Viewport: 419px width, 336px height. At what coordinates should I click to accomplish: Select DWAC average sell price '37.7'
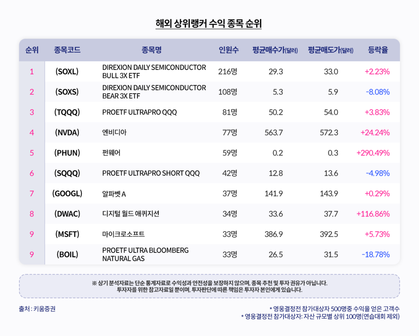pos(331,214)
